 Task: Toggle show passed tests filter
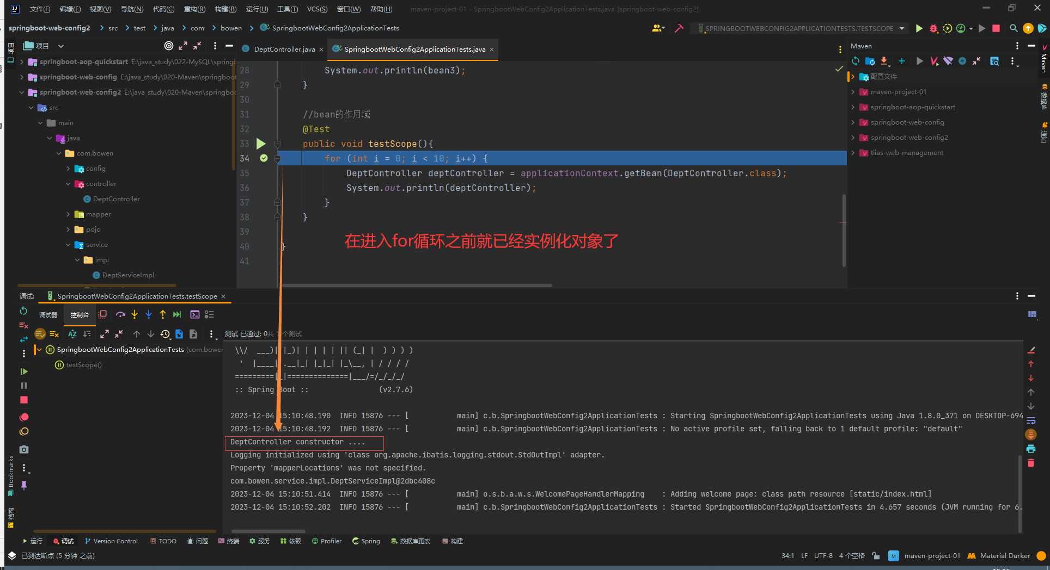pyautogui.click(x=40, y=334)
